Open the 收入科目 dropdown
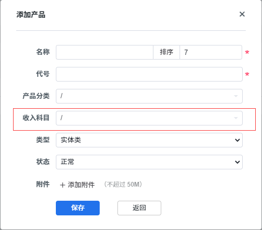 coord(149,118)
